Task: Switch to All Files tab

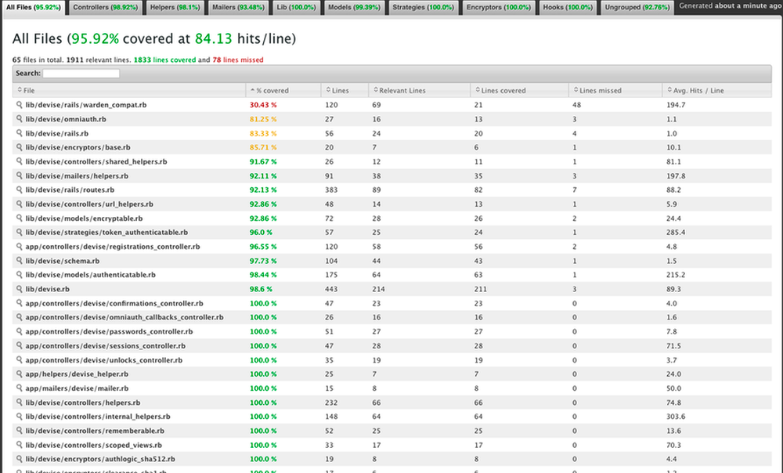Action: (34, 8)
